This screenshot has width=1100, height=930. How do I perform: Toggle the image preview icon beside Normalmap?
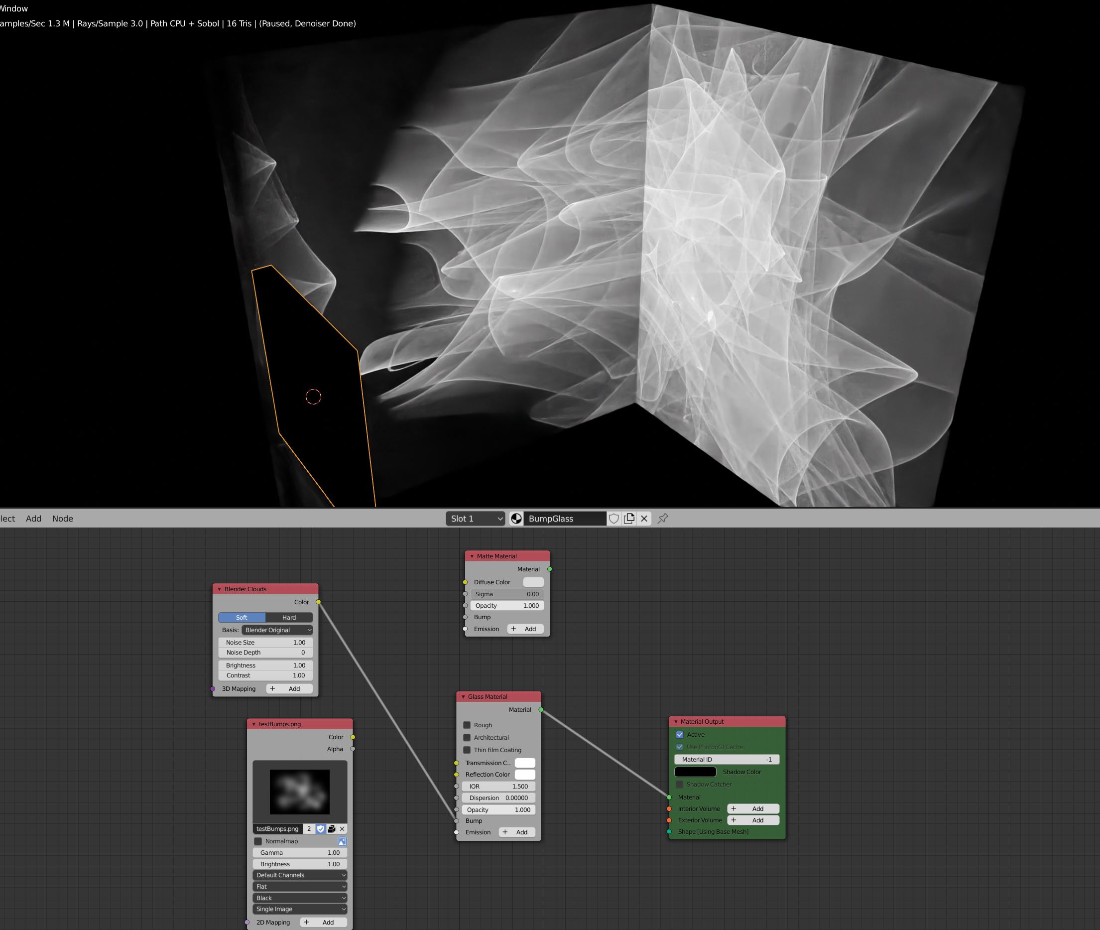tap(342, 841)
